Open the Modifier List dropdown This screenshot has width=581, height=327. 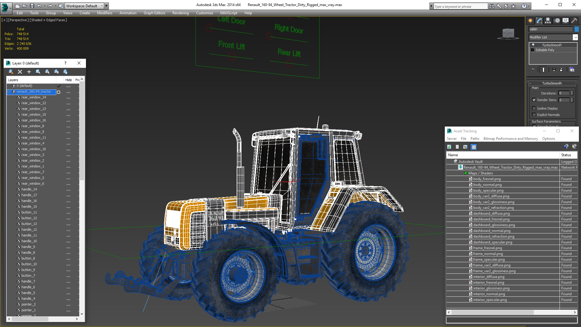click(553, 37)
